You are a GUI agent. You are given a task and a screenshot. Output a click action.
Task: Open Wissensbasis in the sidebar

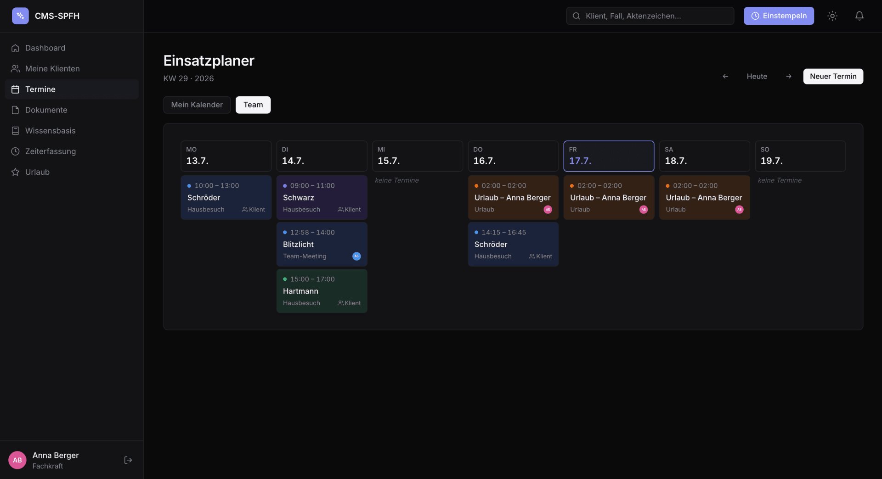point(72,130)
